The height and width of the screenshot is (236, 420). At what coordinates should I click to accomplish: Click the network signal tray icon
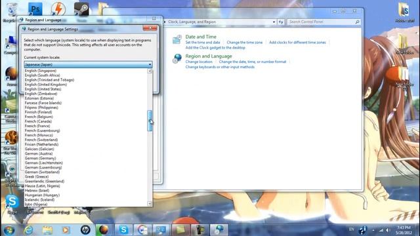tap(381, 230)
